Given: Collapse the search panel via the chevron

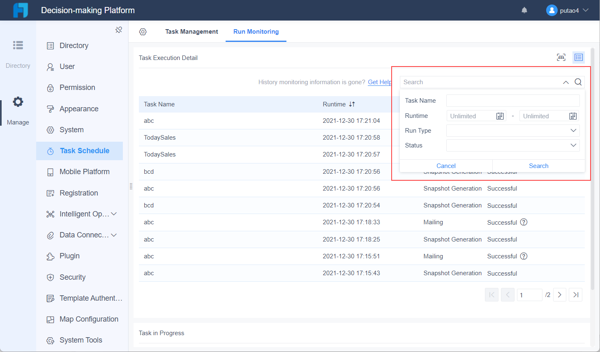Looking at the screenshot, I should (x=566, y=82).
